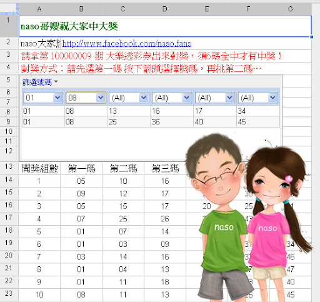
Task: Click the 第一碼 header cell
Action: (x=81, y=168)
